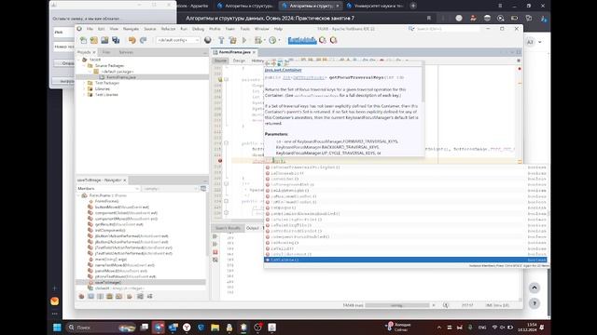597x335 pixels.
Task: Toggle Show Non-Public Members filter
Action: (x=110, y=296)
